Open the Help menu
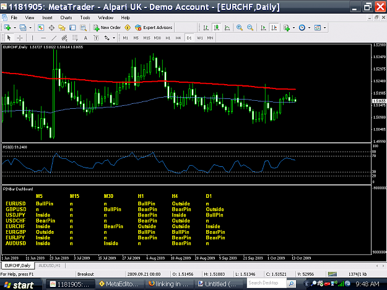 tap(125, 17)
